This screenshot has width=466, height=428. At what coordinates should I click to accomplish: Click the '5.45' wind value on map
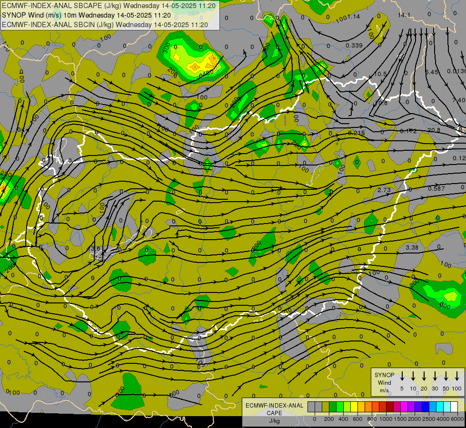pyautogui.click(x=432, y=72)
